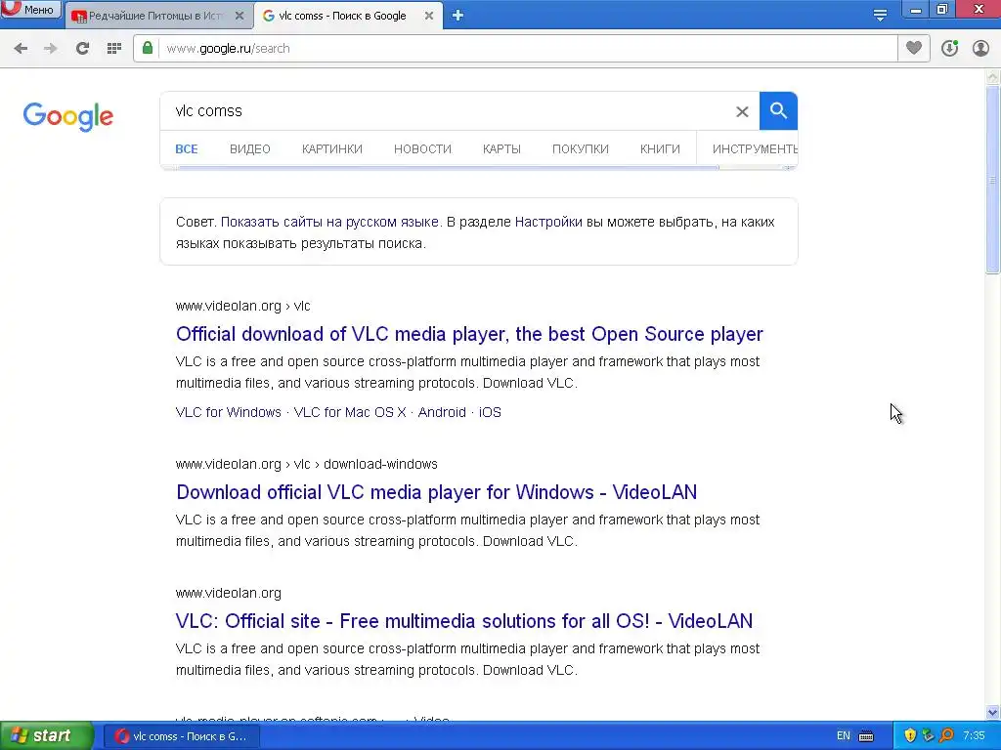Reload the page
Image resolution: width=1001 pixels, height=750 pixels.
tap(82, 49)
